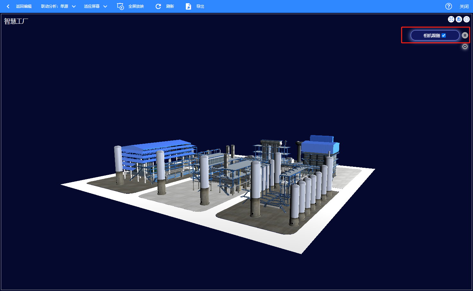Click the 导出 export file icon
The width and height of the screenshot is (473, 291).
coord(188,6)
